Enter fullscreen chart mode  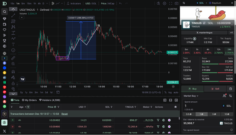(171, 4)
